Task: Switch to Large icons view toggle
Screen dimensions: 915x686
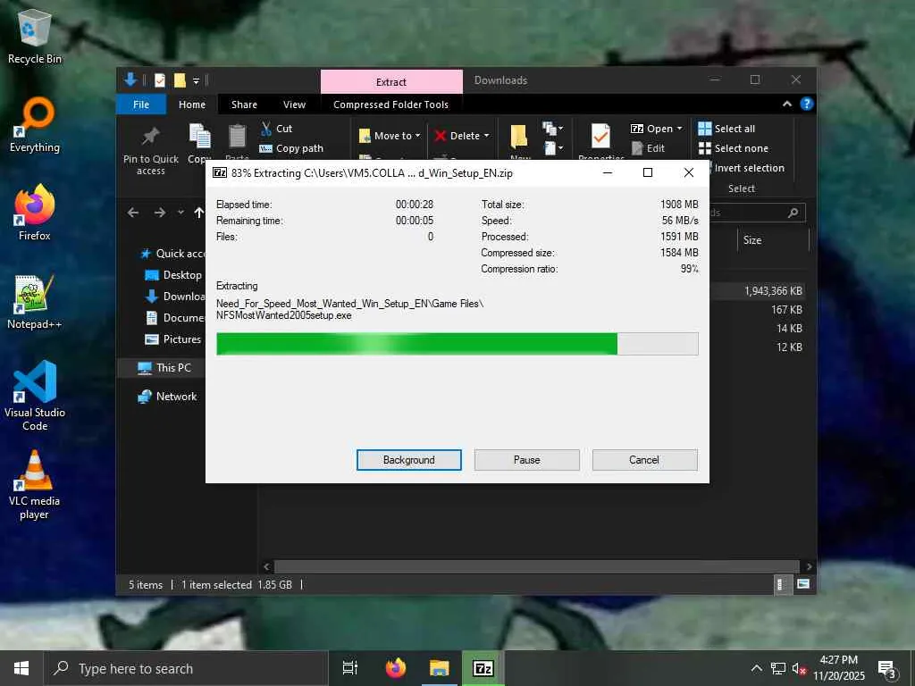Action: 803,584
